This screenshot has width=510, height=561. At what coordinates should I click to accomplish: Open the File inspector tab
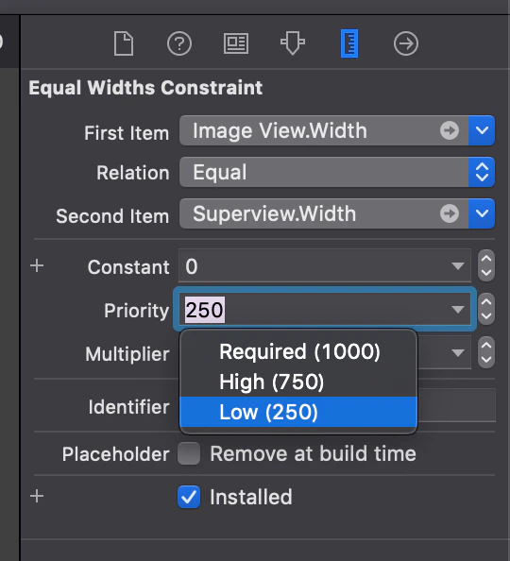pyautogui.click(x=124, y=43)
